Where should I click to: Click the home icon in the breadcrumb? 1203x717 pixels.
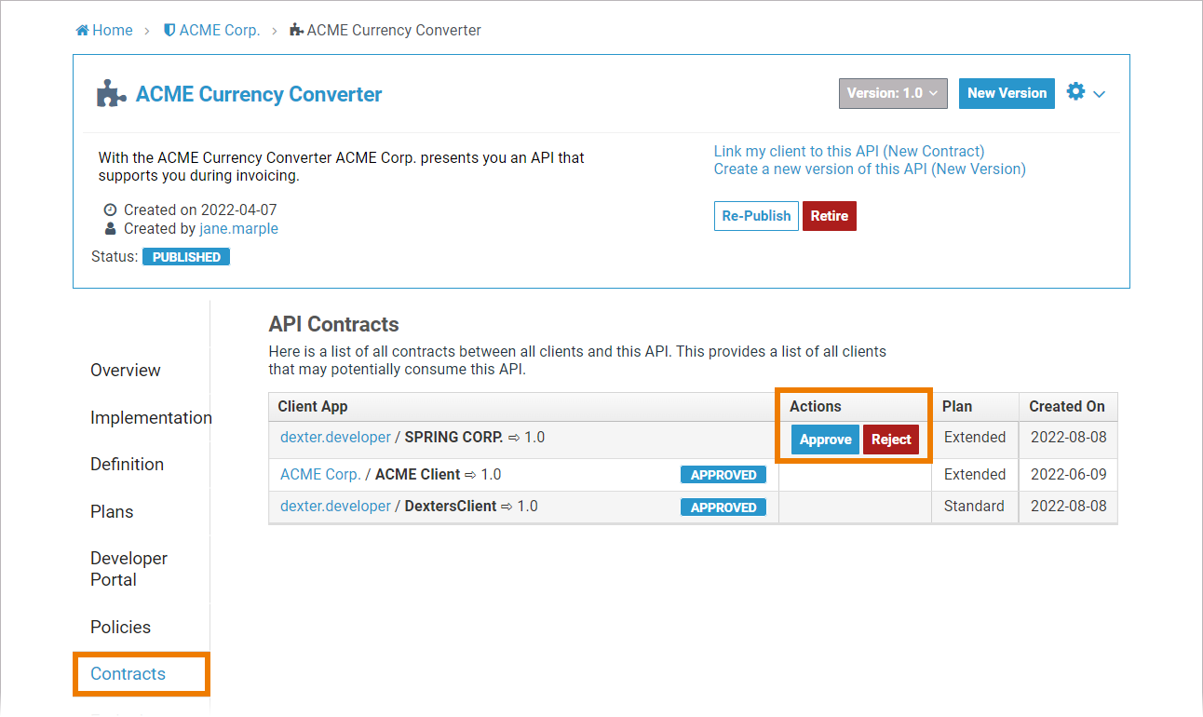[x=82, y=30]
